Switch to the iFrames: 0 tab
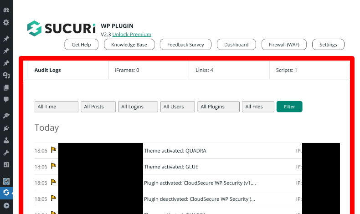Screen dimensions: 360x214 [x=149, y=70]
